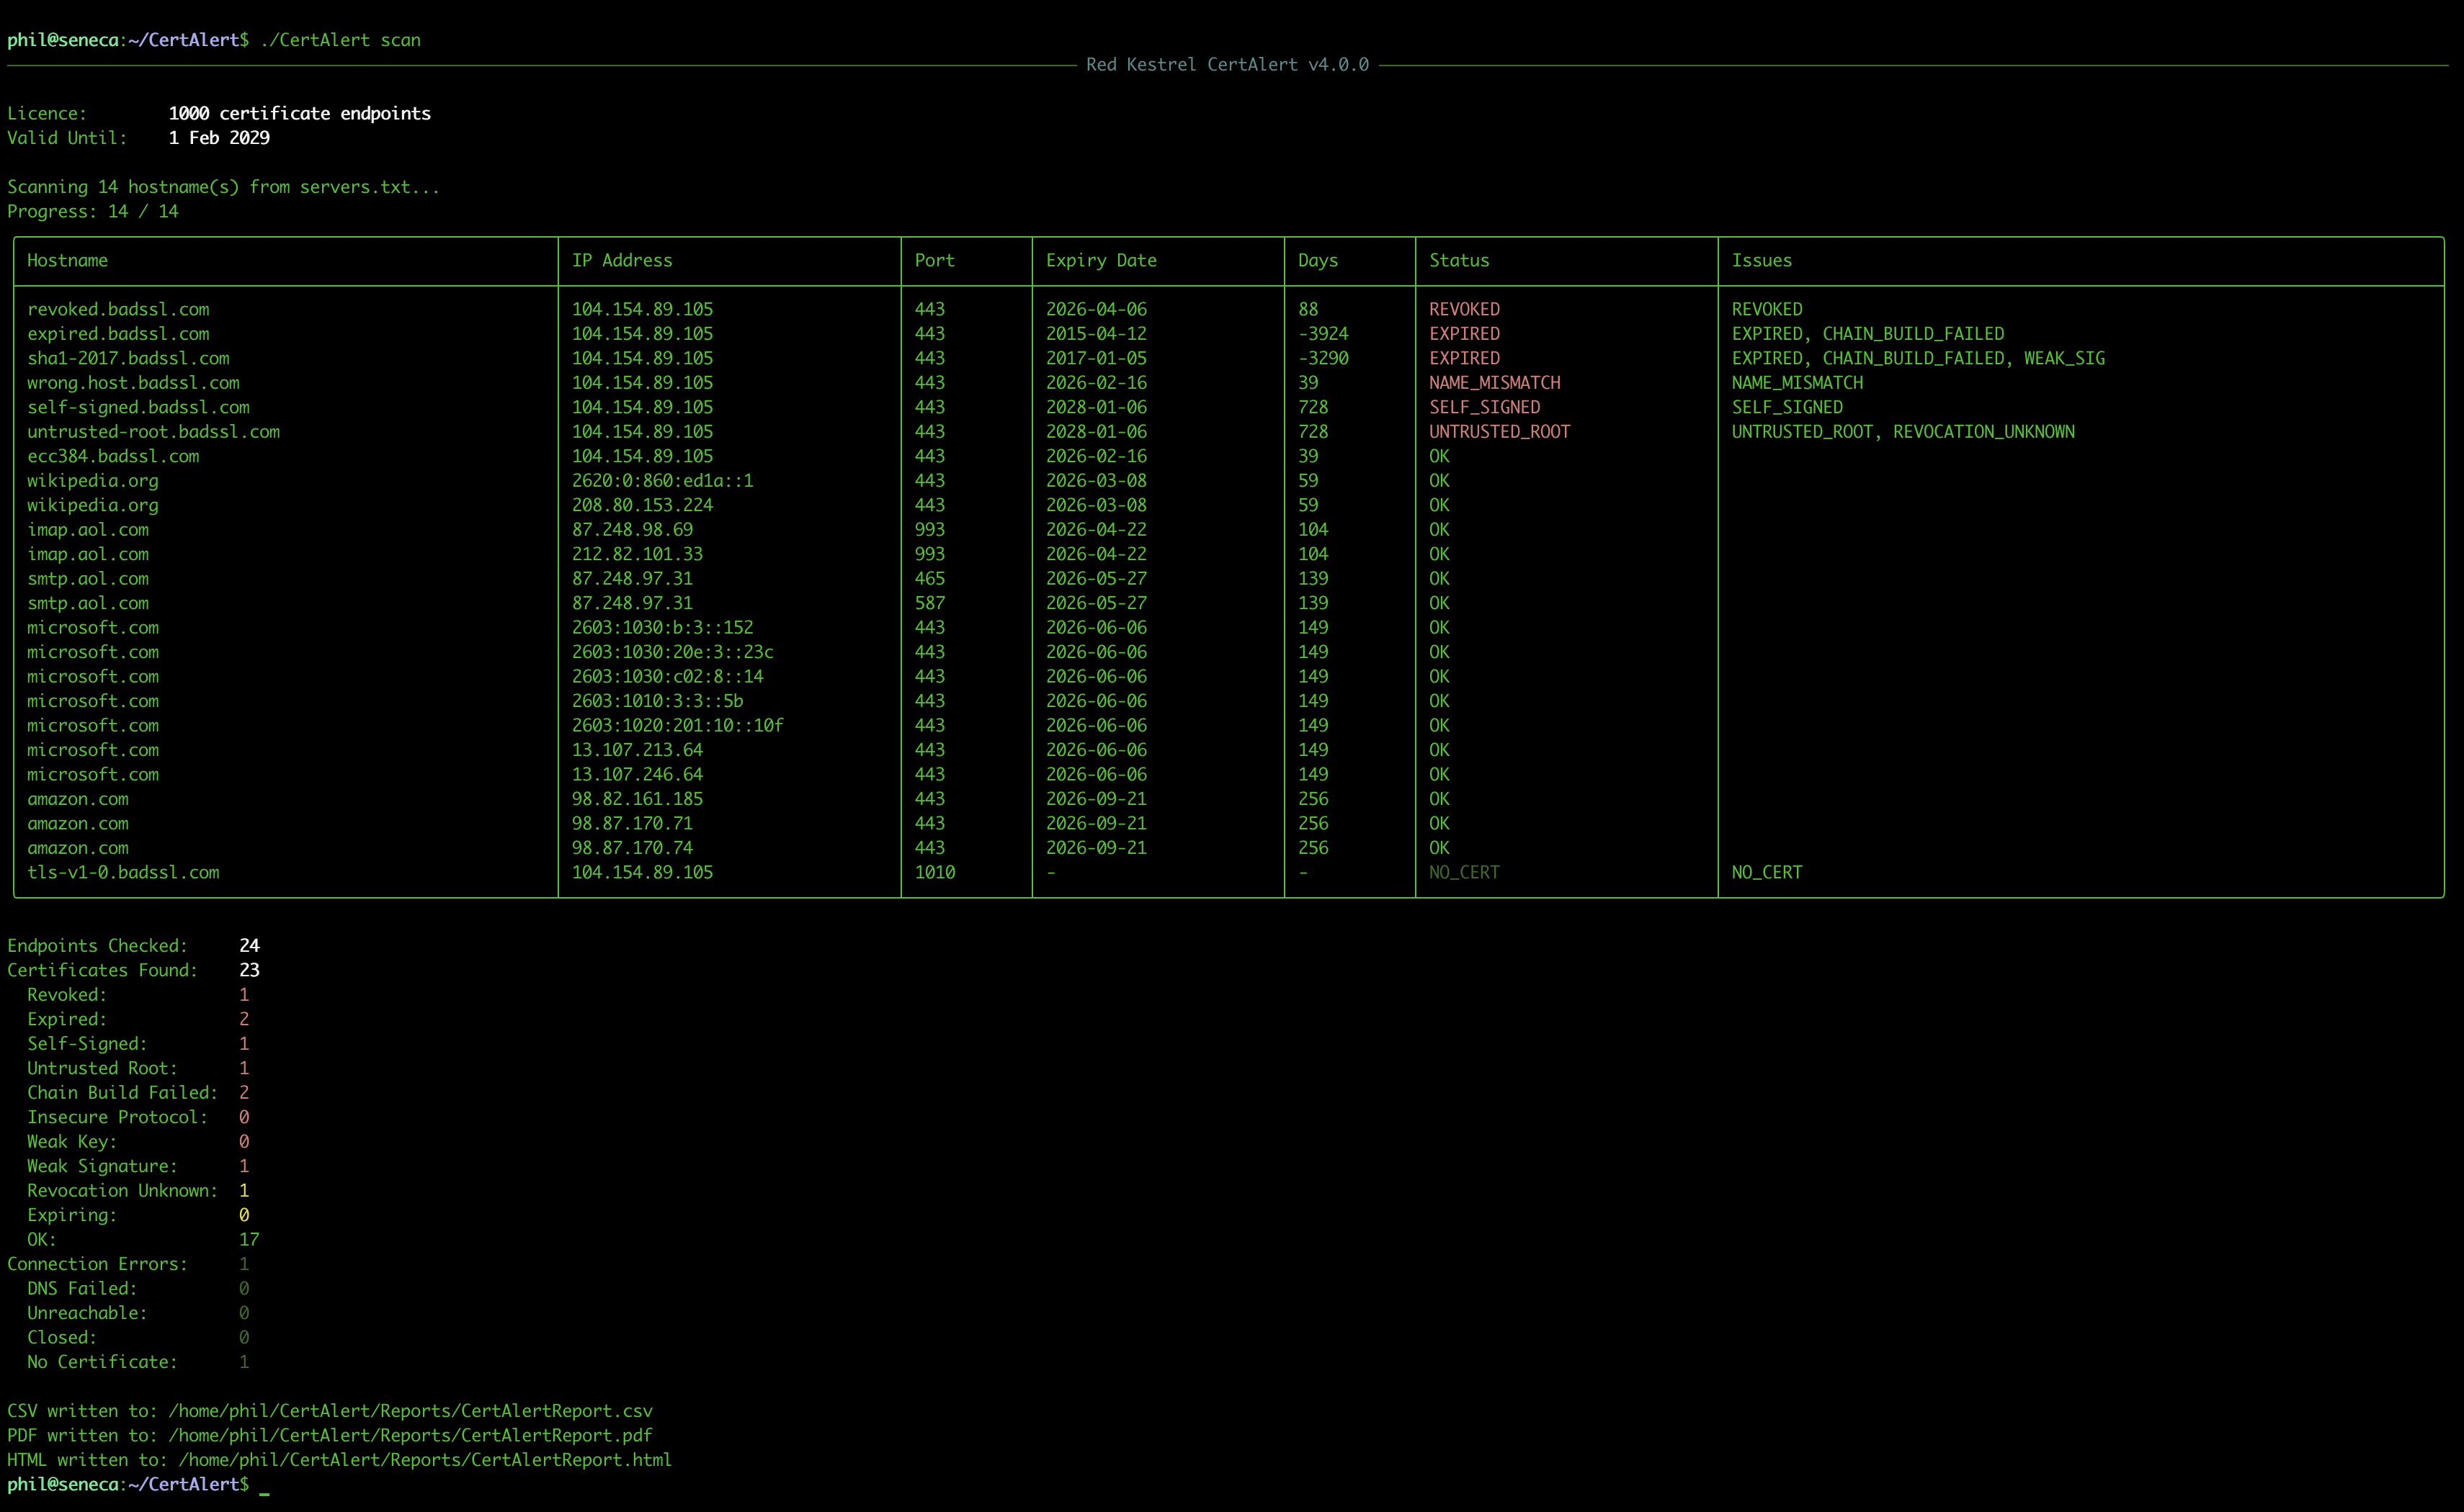This screenshot has height=1512, width=2464.
Task: Click IP address "2620:0:860:ed1a::1"
Action: tap(662, 481)
